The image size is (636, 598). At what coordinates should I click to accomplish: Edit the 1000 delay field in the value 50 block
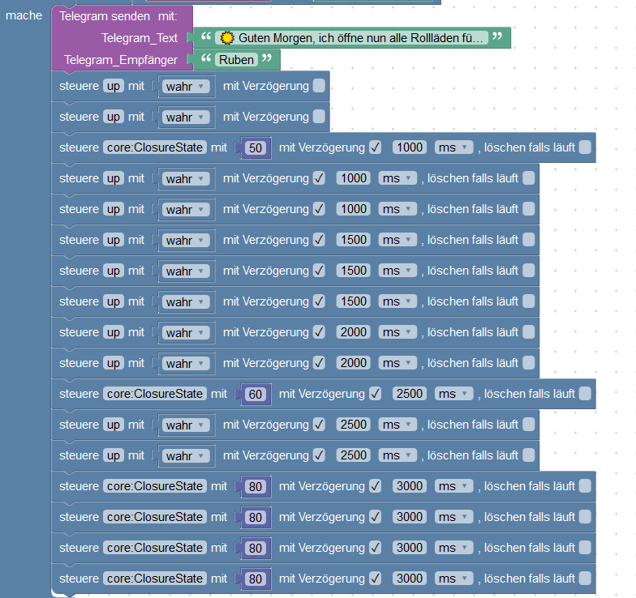pos(410,147)
